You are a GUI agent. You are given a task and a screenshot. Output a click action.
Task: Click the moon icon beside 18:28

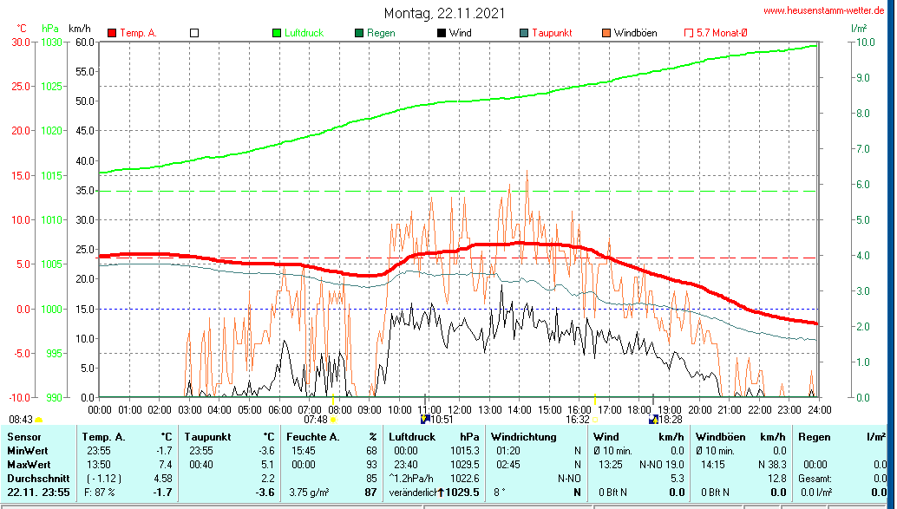652,419
